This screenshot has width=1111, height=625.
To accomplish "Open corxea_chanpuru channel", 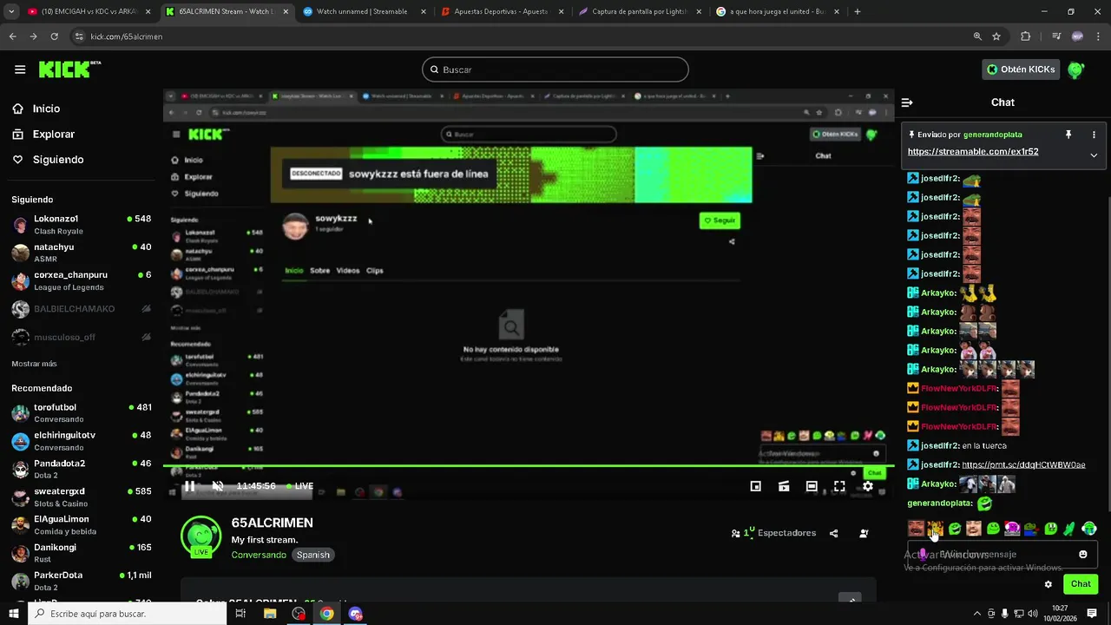I will point(82,280).
